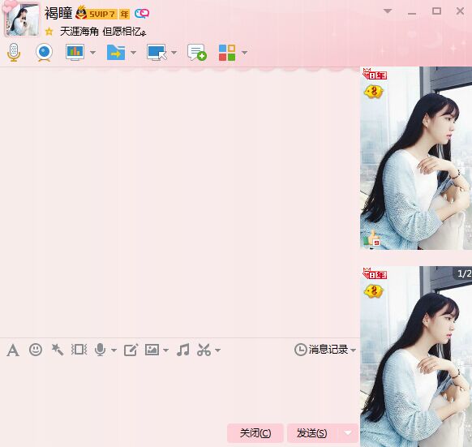The image size is (472, 447).
Task: Open the emoji smiley picker
Action: (36, 350)
